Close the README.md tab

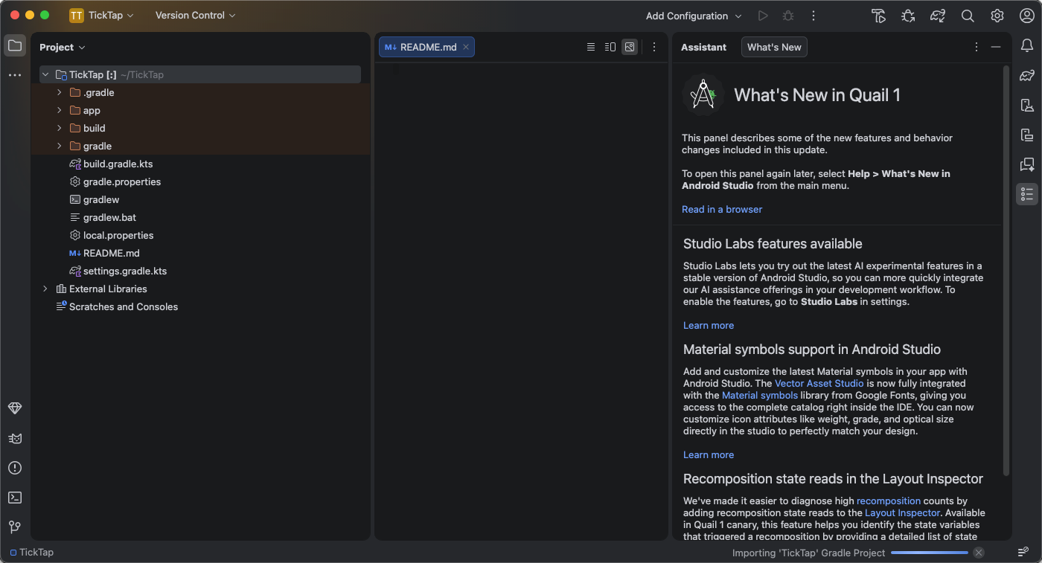pyautogui.click(x=466, y=47)
